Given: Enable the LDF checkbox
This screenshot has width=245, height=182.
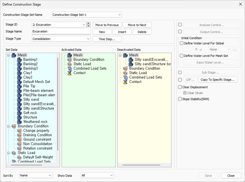Looking at the screenshot, I should pyautogui.click(x=180, y=80).
